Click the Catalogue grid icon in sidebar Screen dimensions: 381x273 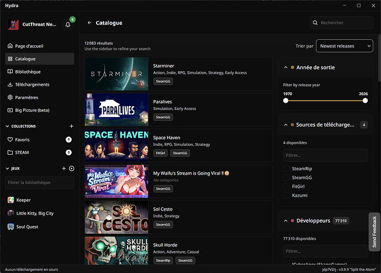coord(10,59)
